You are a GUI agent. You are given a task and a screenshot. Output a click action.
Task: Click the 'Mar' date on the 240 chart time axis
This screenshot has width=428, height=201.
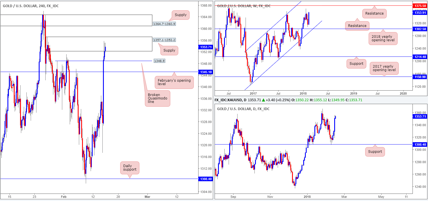tap(147, 197)
